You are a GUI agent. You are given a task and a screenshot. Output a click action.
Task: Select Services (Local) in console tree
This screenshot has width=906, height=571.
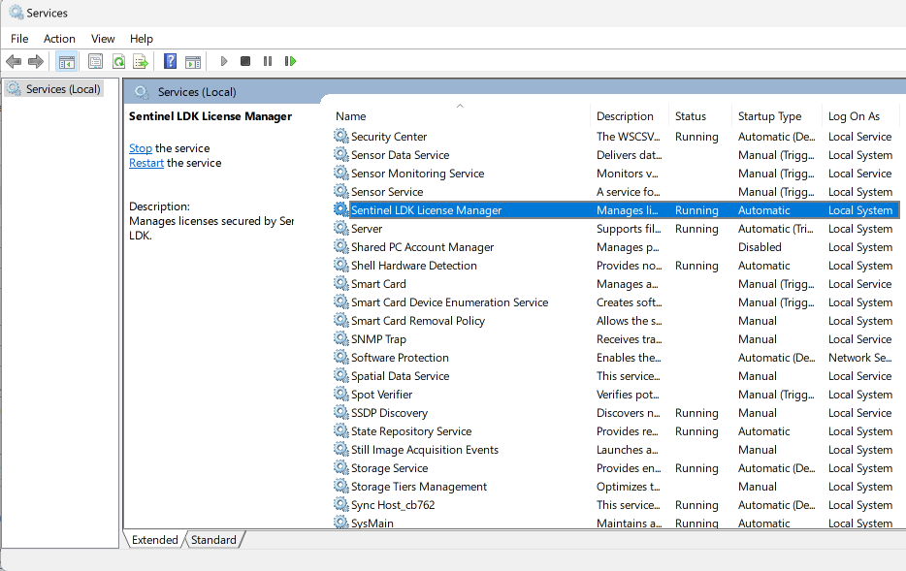coord(54,89)
